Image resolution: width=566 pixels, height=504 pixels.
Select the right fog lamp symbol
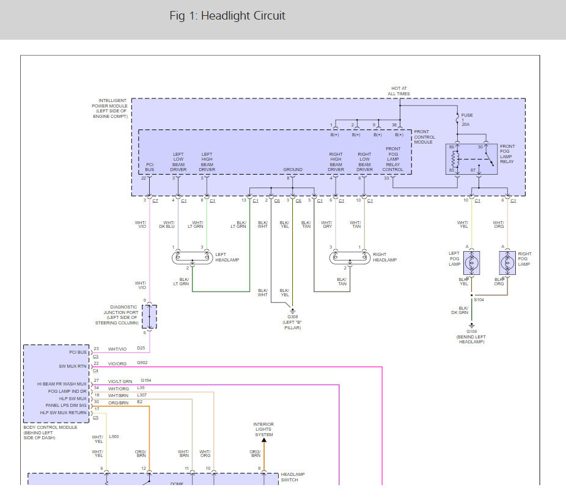click(x=507, y=263)
